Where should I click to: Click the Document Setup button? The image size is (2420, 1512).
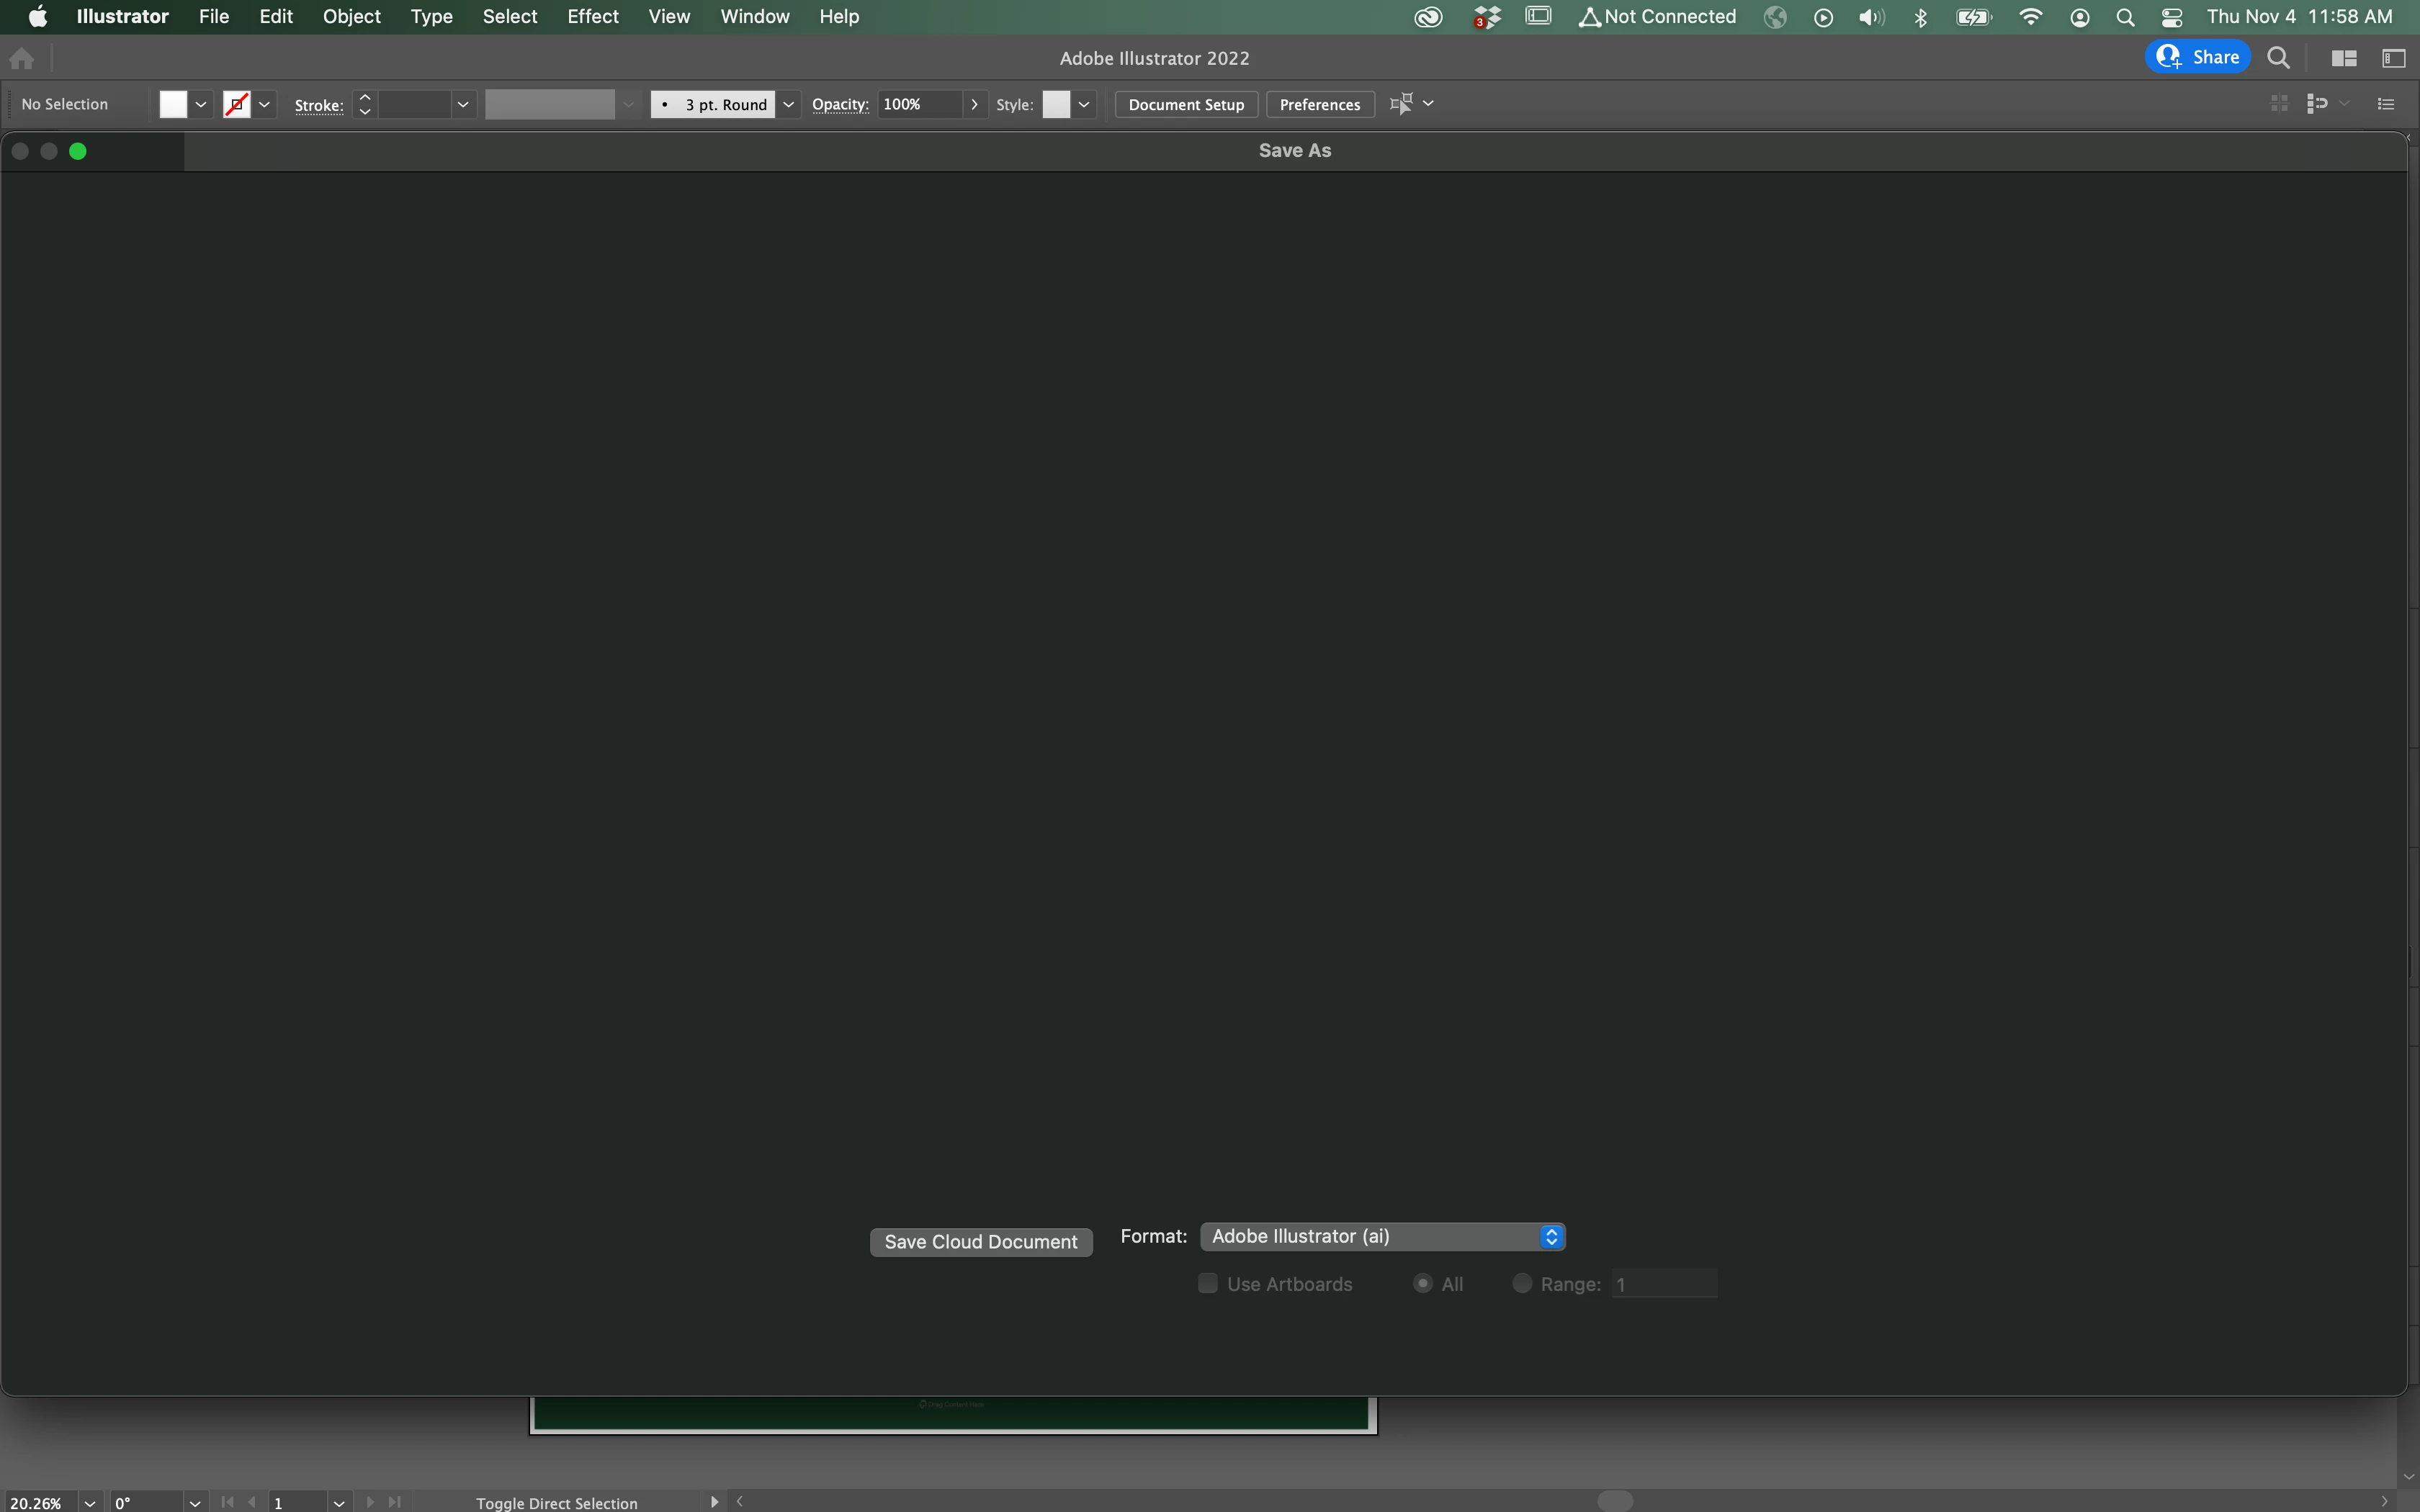click(1186, 104)
